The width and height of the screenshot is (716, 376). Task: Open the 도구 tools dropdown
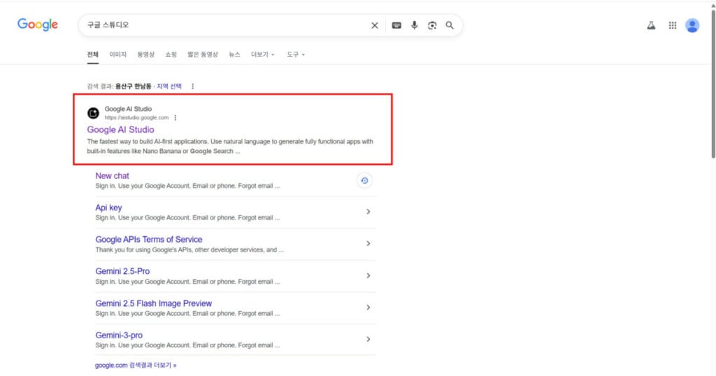pyautogui.click(x=296, y=55)
